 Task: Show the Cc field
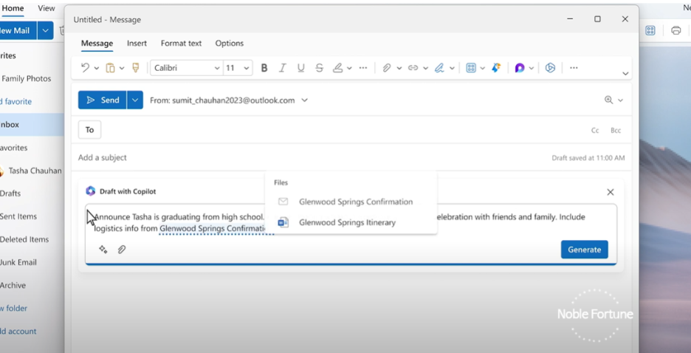coord(595,131)
